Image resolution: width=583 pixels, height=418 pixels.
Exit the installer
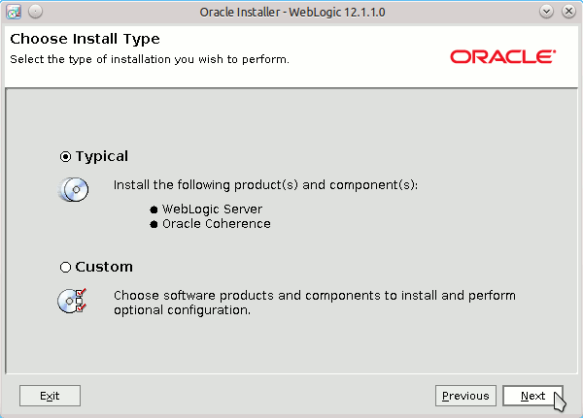50,396
